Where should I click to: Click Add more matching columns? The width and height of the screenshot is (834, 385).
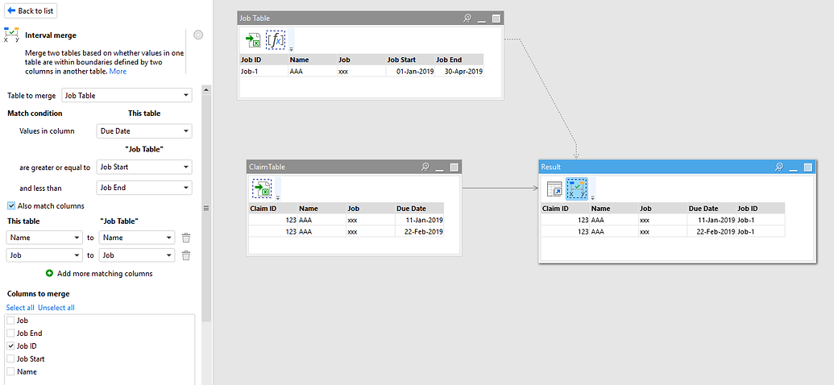point(99,273)
